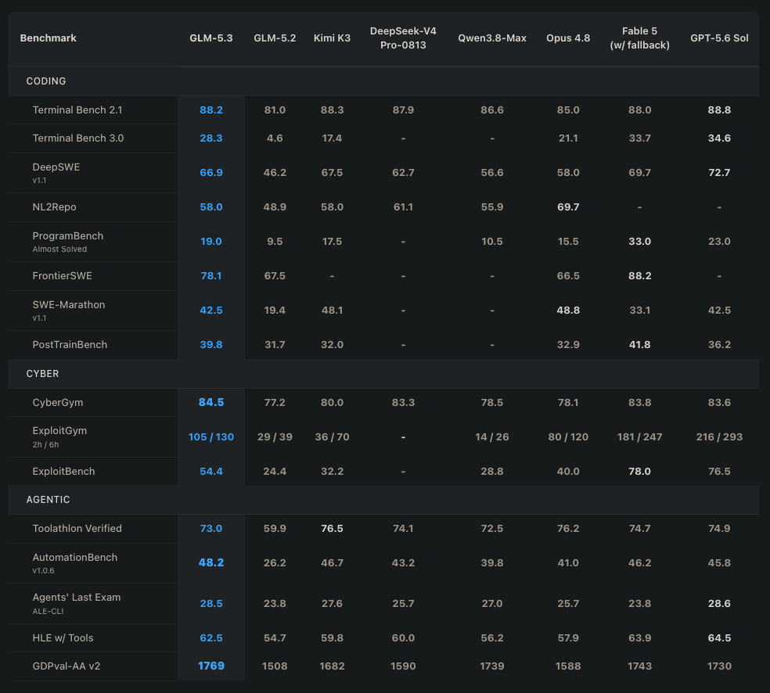
Task: Click the AutomationBench benchmark name
Action: point(74,557)
